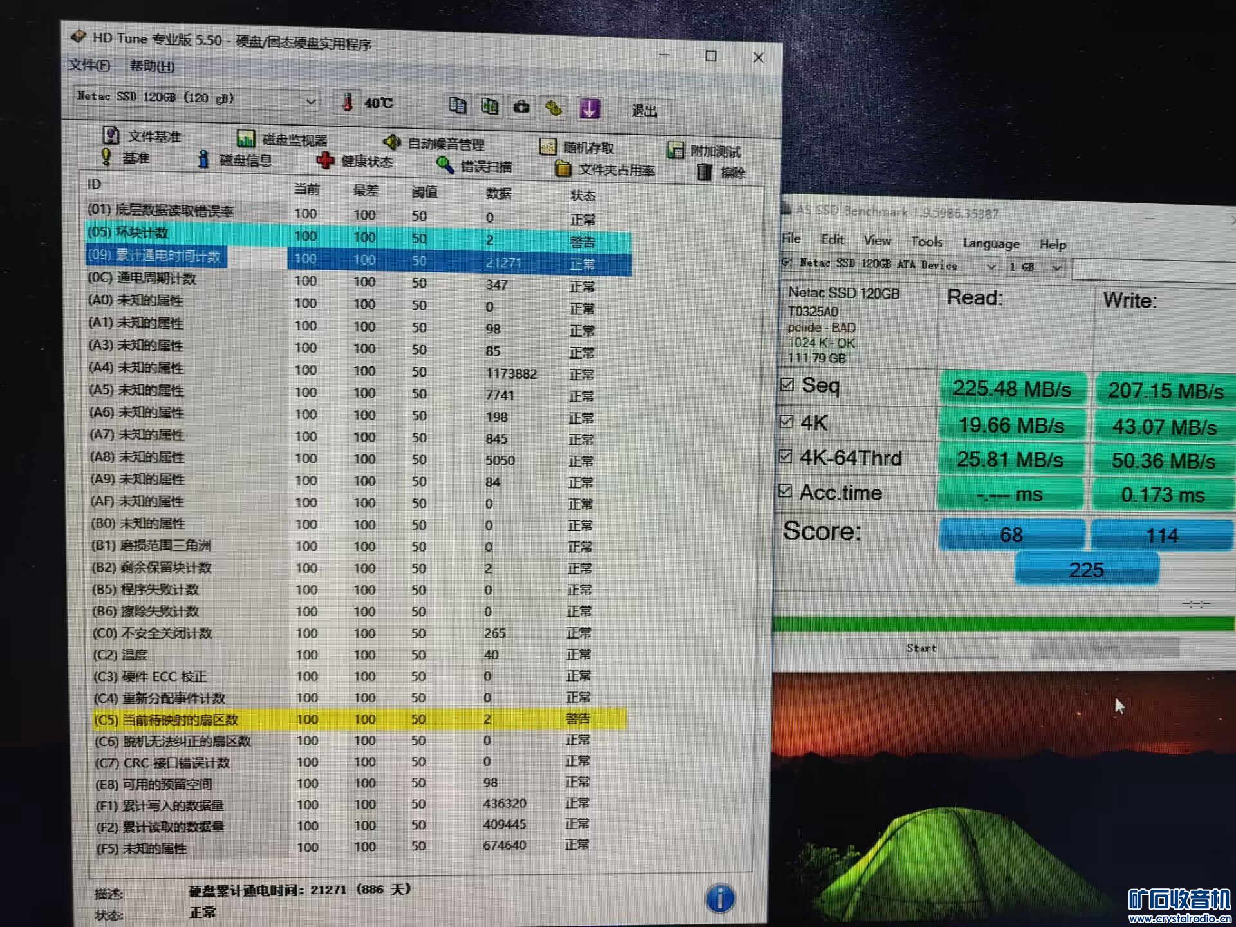Open AS SSD View menu

pyautogui.click(x=877, y=241)
